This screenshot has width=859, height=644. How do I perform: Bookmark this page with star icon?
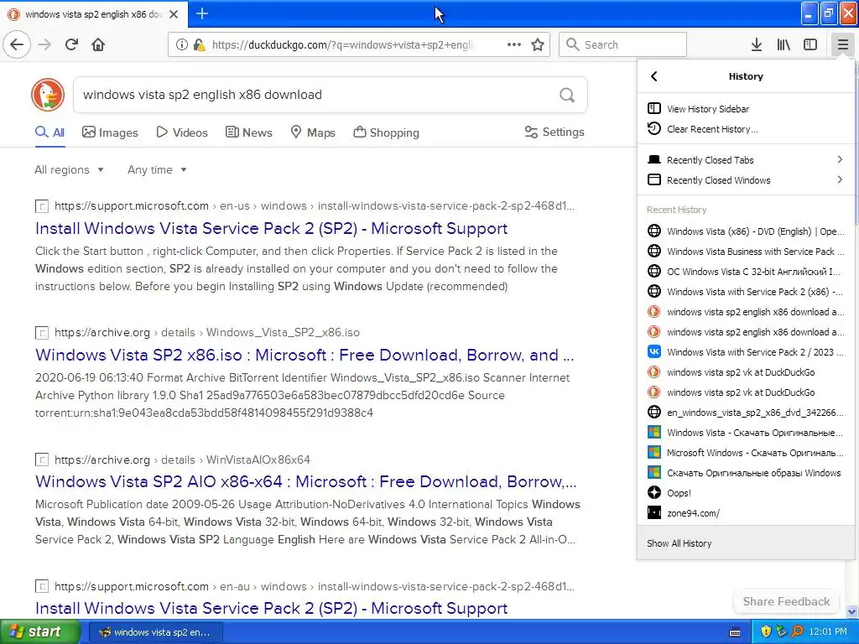pos(538,44)
